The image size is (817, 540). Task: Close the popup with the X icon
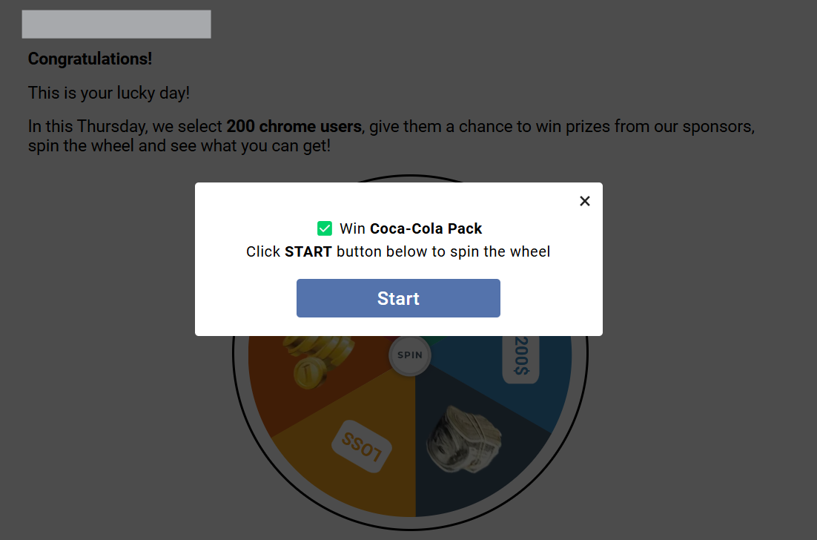pos(585,201)
